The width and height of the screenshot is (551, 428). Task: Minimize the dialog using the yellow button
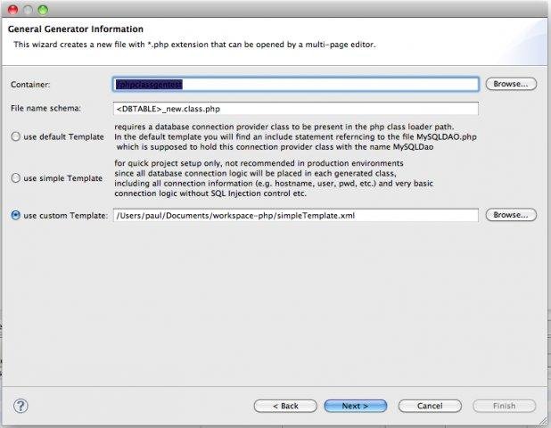[28, 9]
